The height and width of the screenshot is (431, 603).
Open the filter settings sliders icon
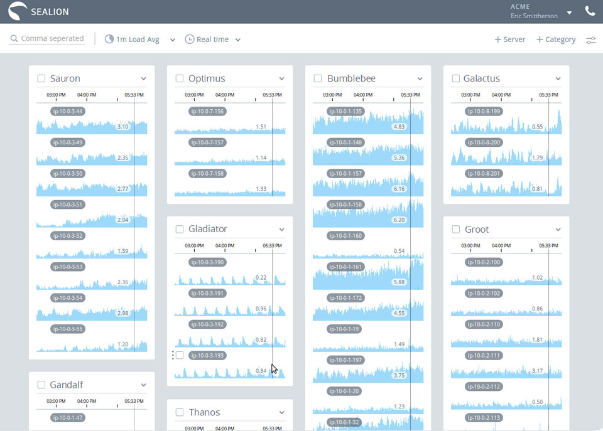coord(591,40)
